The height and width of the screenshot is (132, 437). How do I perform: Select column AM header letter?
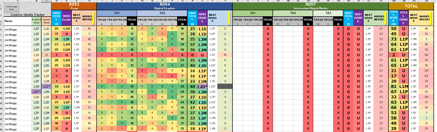coord(394,1)
